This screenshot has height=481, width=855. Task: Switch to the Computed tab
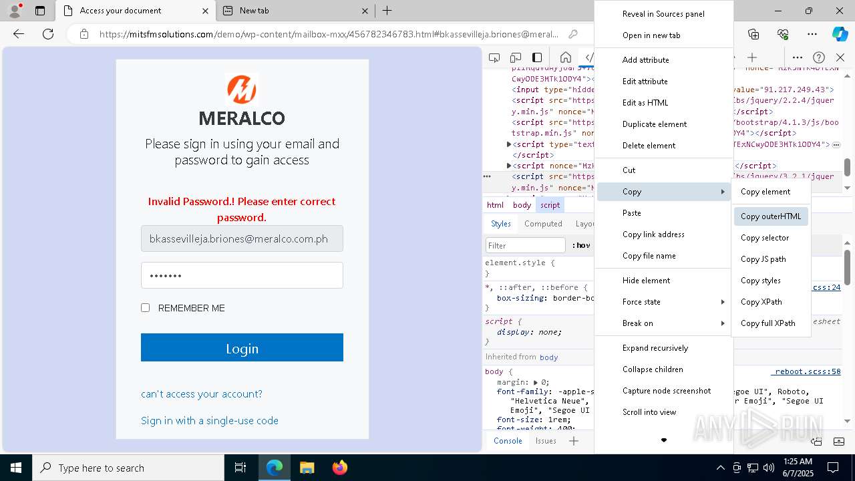click(x=543, y=224)
